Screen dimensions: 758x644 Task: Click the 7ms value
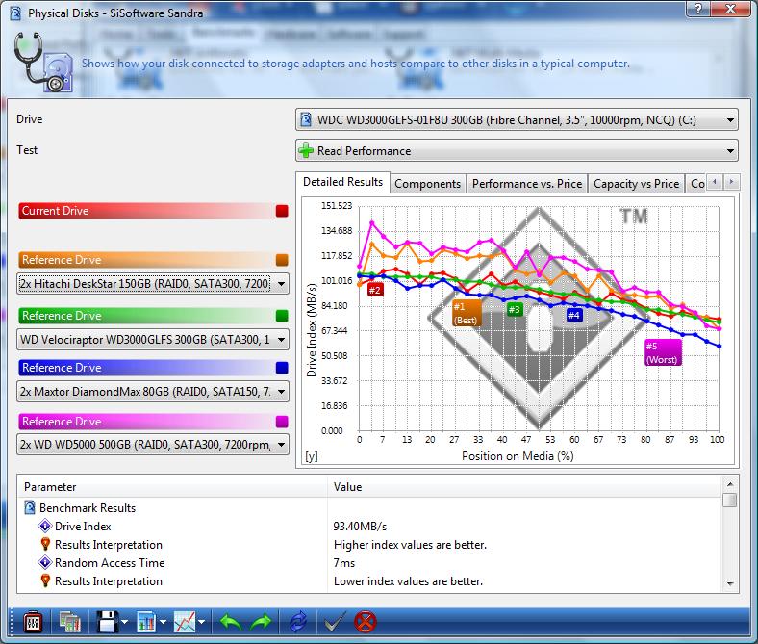[x=344, y=563]
